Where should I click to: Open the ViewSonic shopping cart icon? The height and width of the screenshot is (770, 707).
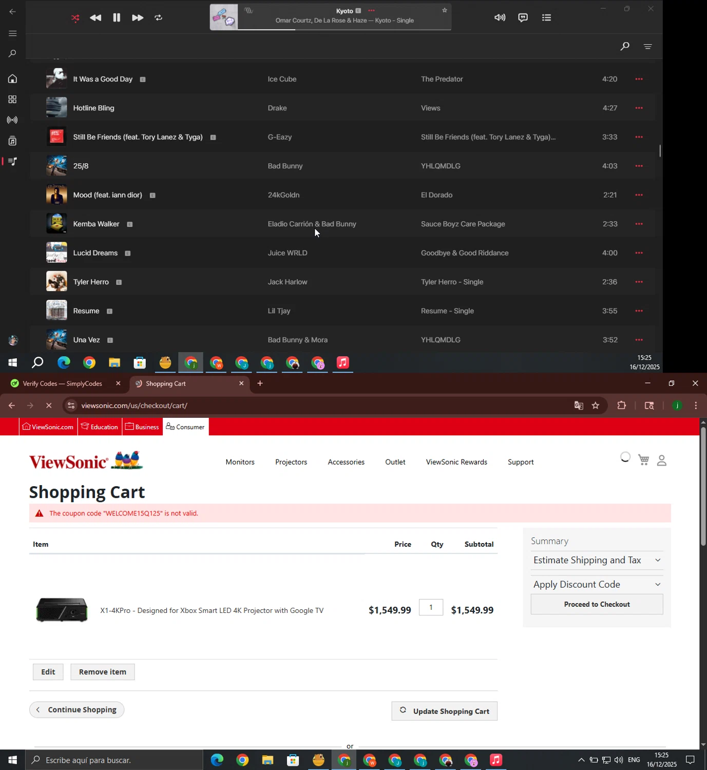643,460
